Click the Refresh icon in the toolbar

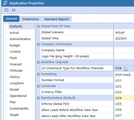point(6,10)
